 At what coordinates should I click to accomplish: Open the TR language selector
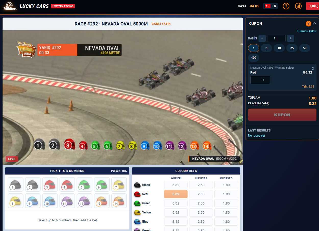tap(271, 6)
